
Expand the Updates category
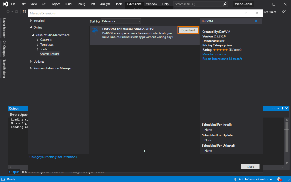click(31, 61)
